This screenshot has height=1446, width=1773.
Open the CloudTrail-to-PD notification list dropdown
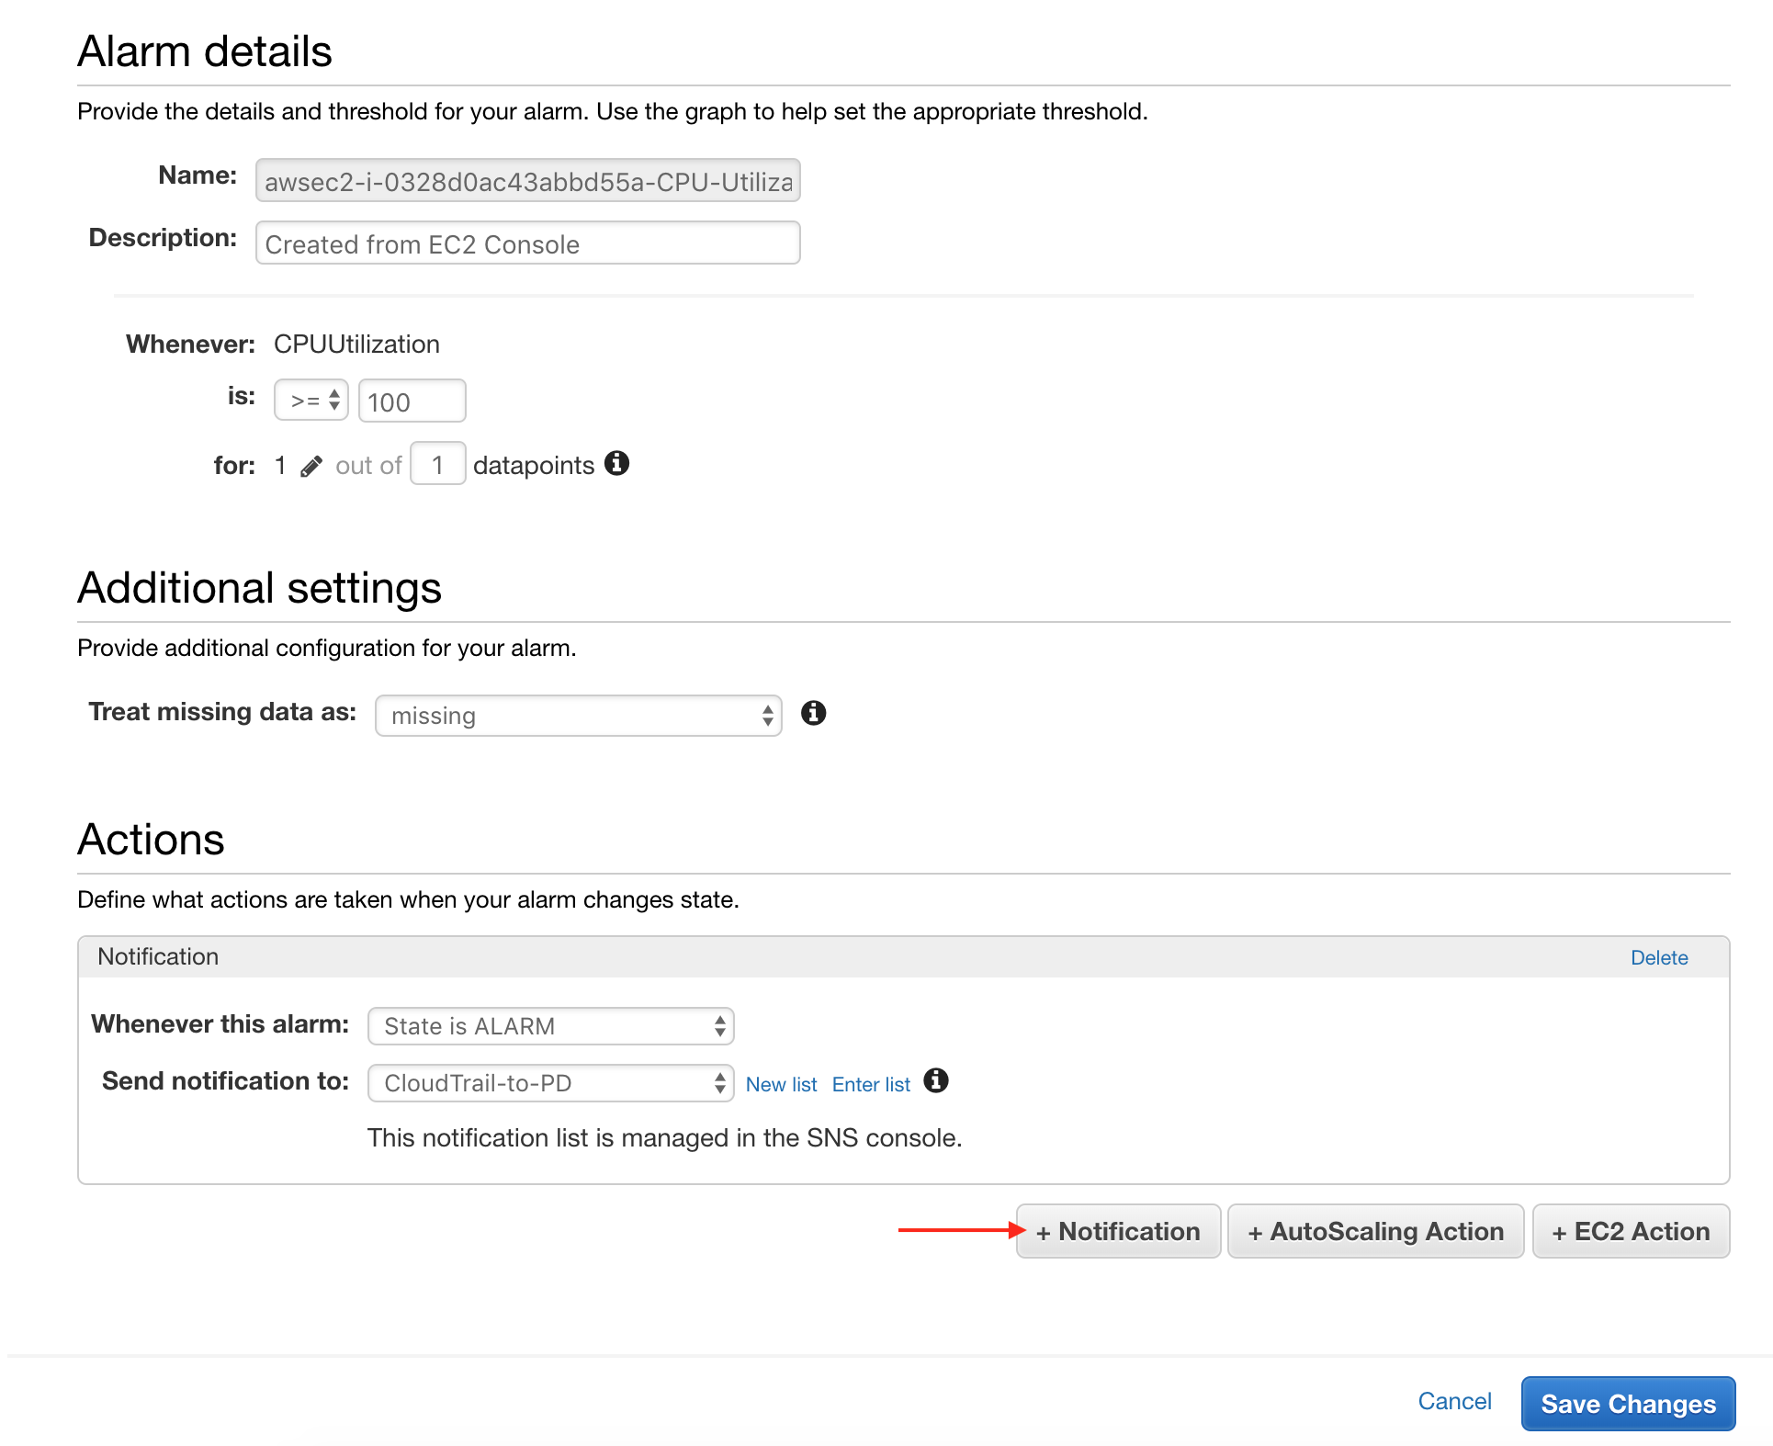coord(550,1083)
